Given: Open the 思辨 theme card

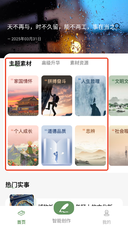Looking at the screenshot, I should coord(90,146).
